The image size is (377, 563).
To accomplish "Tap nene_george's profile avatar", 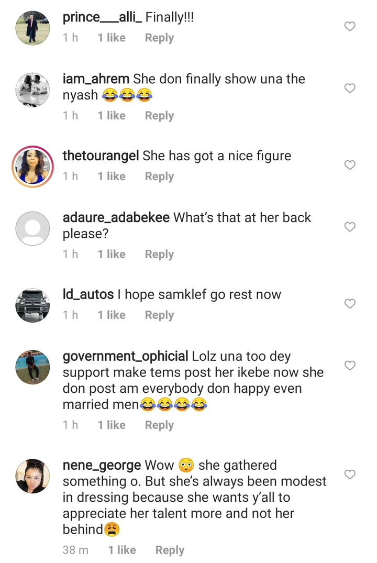I will point(32,476).
